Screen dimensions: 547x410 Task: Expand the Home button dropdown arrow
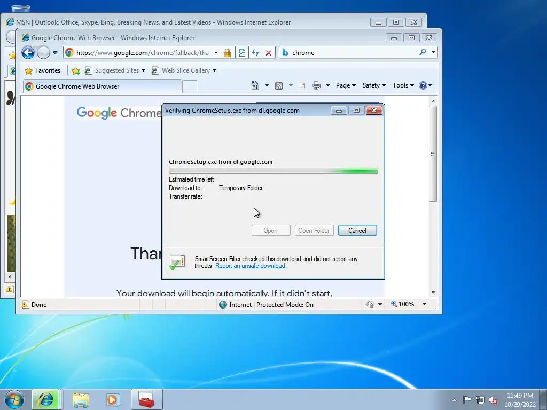pyautogui.click(x=267, y=85)
